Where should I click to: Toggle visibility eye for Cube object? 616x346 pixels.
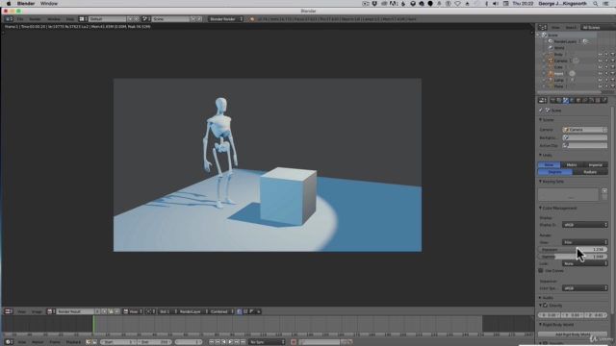point(600,67)
